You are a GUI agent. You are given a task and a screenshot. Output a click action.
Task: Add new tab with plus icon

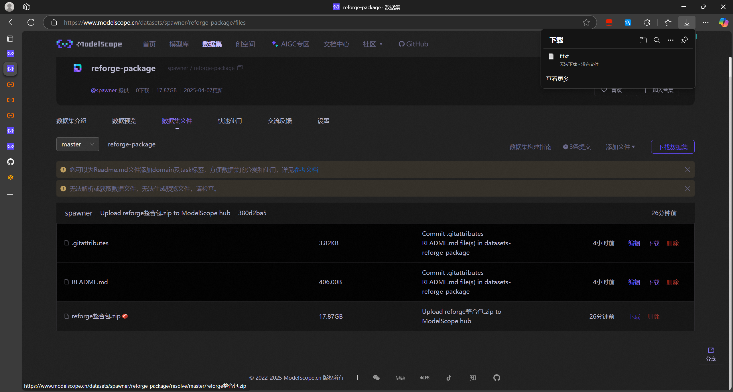[10, 195]
